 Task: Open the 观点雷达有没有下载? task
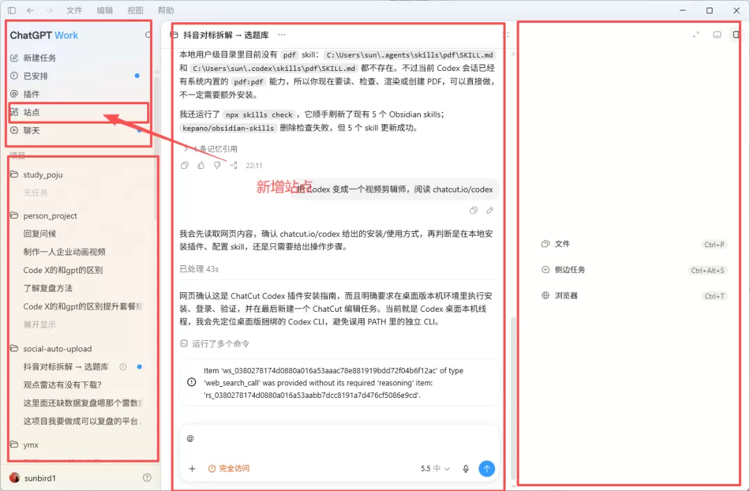[x=62, y=385]
